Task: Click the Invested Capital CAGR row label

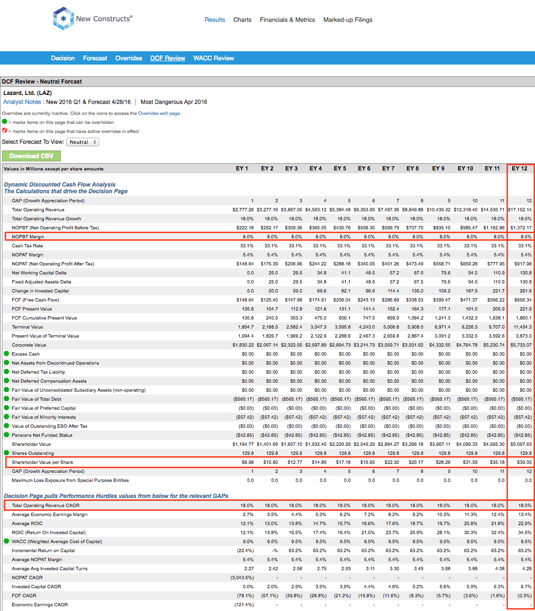Action: pos(37,586)
